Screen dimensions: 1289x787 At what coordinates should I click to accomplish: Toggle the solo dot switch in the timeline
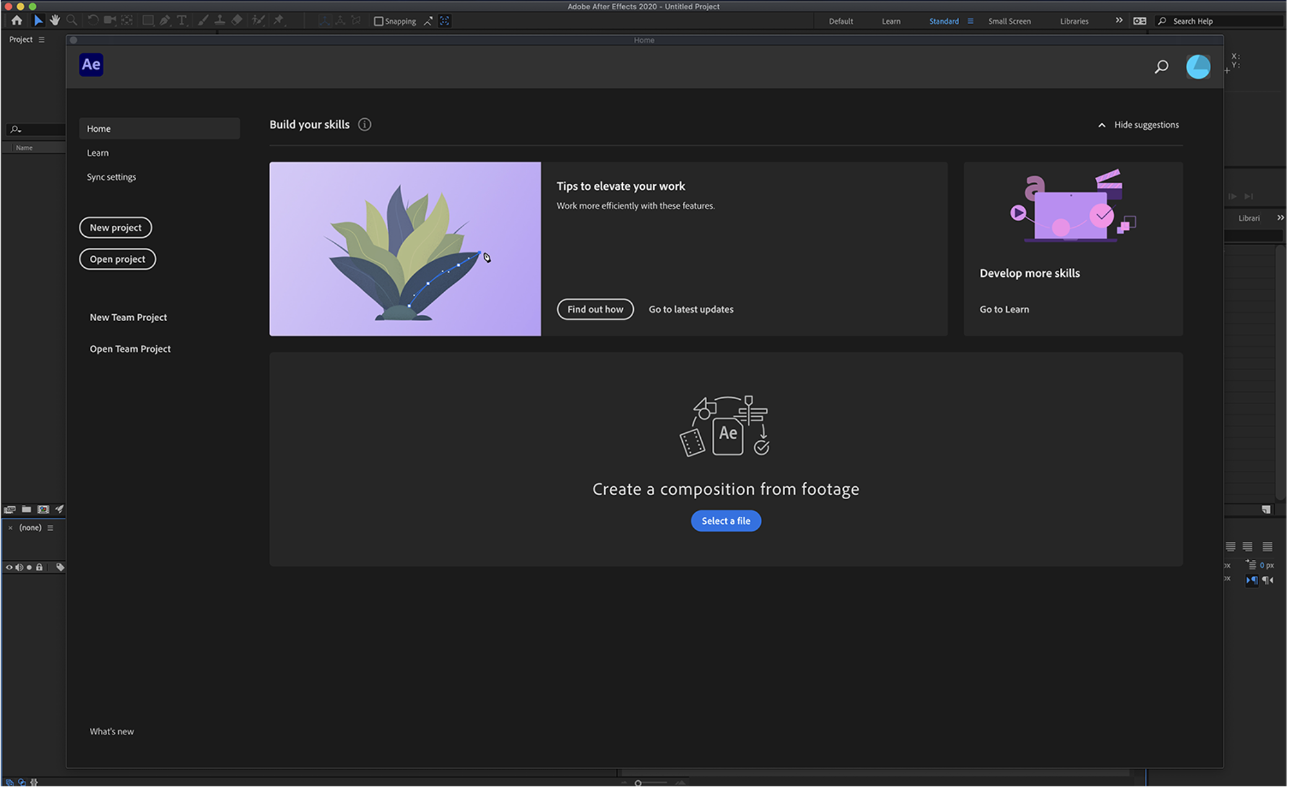(29, 567)
